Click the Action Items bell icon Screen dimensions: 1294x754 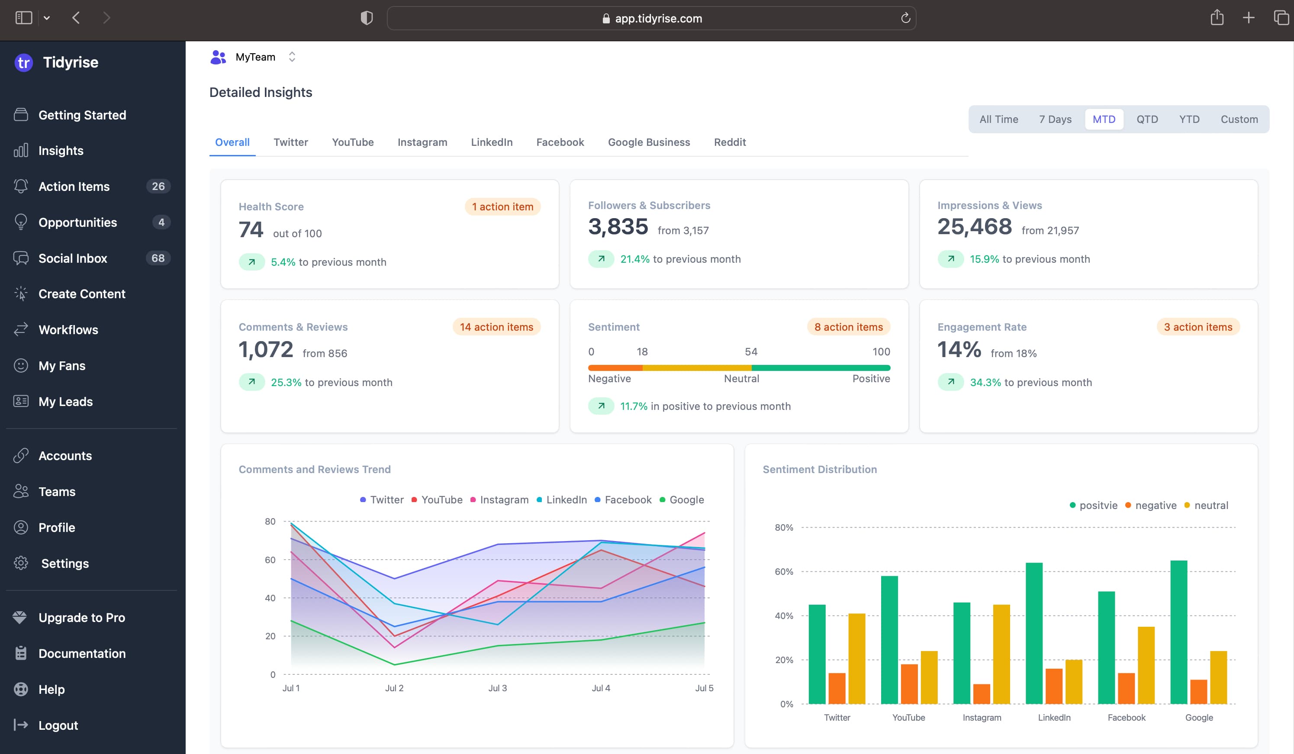[x=21, y=186]
